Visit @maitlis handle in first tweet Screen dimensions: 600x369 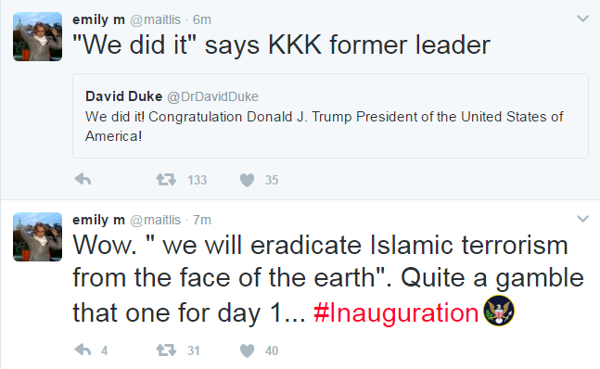tap(156, 19)
